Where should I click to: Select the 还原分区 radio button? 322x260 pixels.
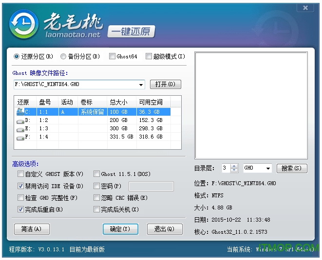tap(17, 56)
